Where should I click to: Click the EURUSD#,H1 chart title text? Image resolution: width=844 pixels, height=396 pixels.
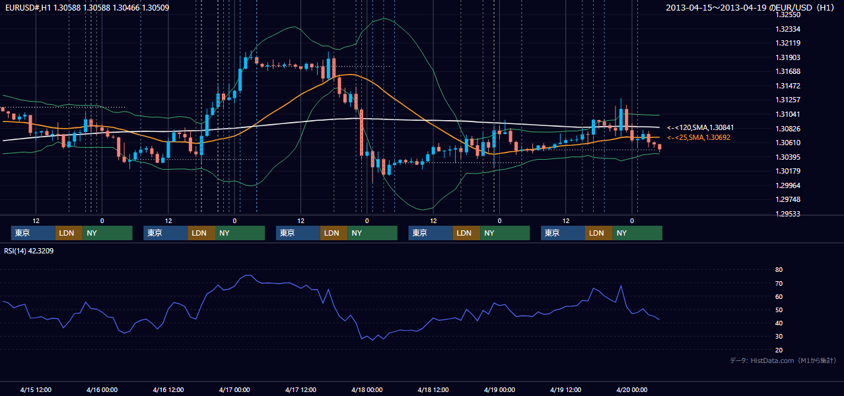(x=86, y=8)
